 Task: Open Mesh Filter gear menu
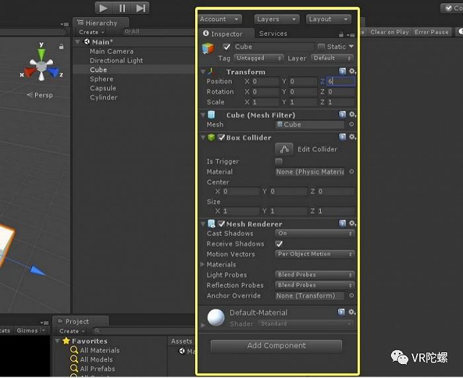click(353, 115)
